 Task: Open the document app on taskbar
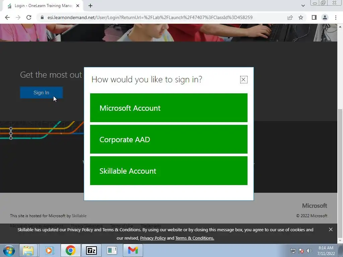(x=112, y=250)
